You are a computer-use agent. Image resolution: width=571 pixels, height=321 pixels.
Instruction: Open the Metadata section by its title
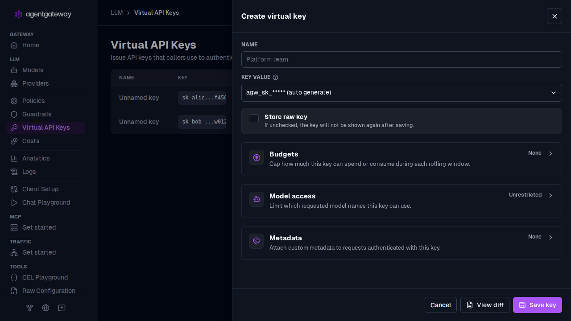(285, 238)
